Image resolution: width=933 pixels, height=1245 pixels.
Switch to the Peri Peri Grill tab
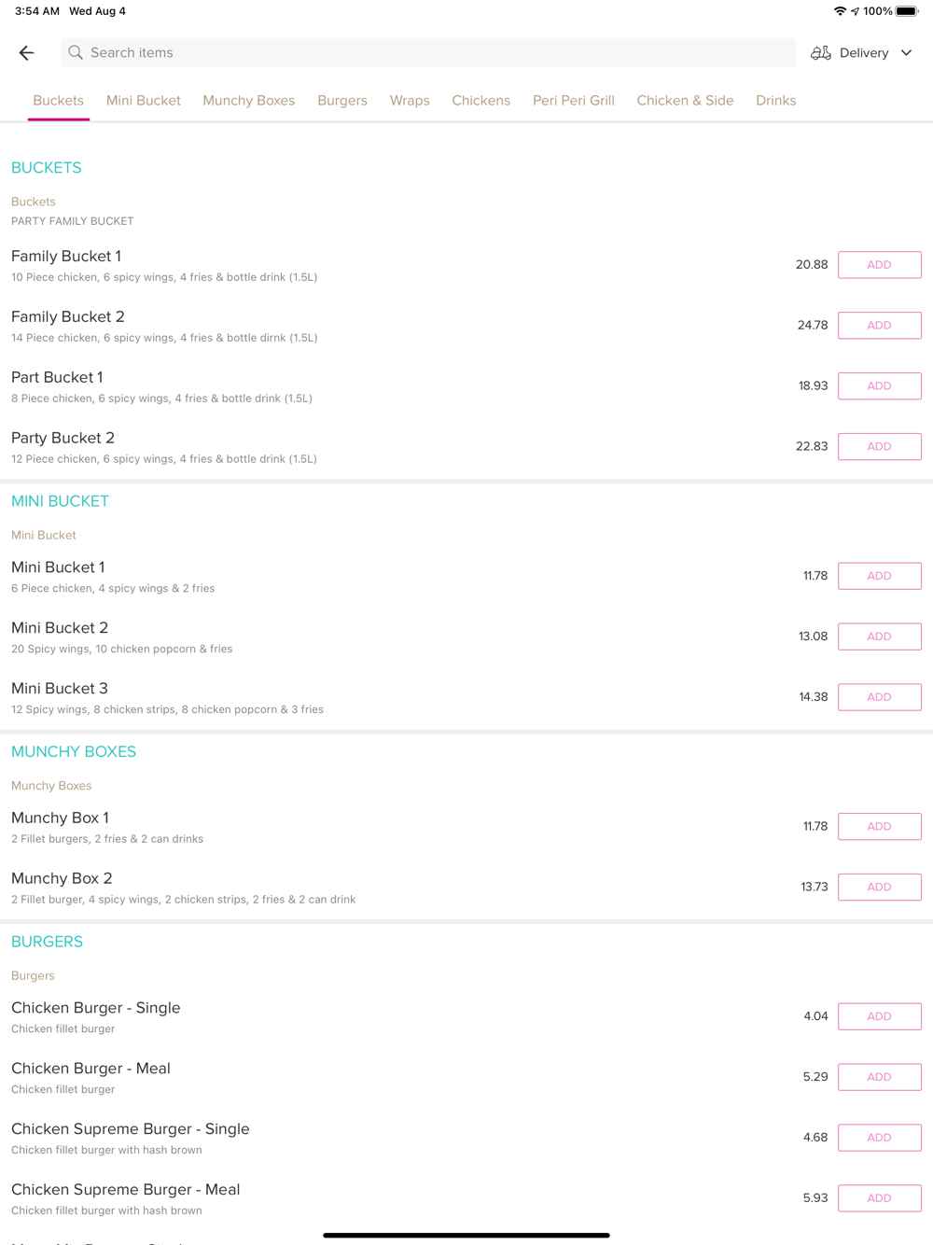point(574,101)
